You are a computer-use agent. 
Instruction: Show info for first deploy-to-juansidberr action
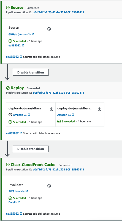pos(51,109)
